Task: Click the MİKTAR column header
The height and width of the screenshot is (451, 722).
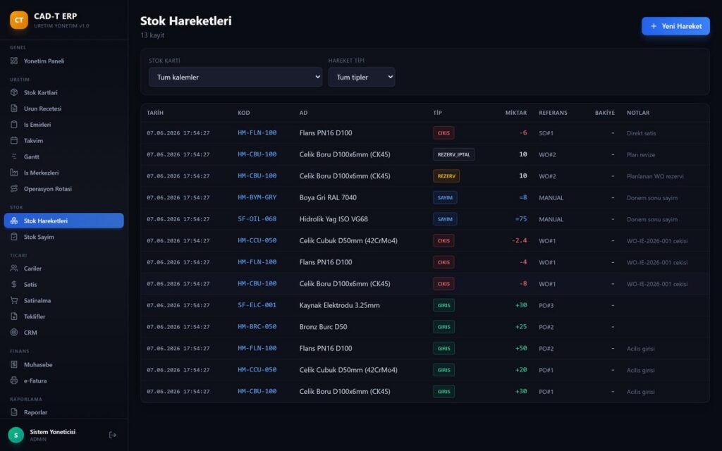Action: (515, 113)
